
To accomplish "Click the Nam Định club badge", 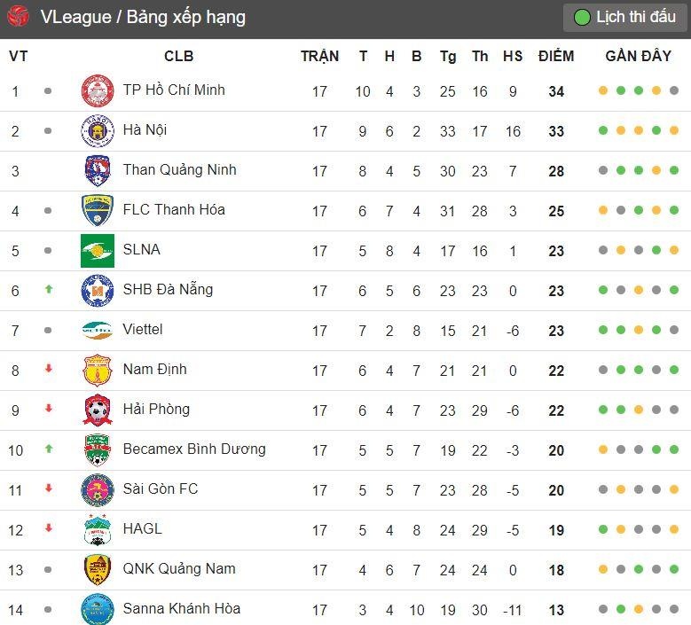I will (97, 370).
